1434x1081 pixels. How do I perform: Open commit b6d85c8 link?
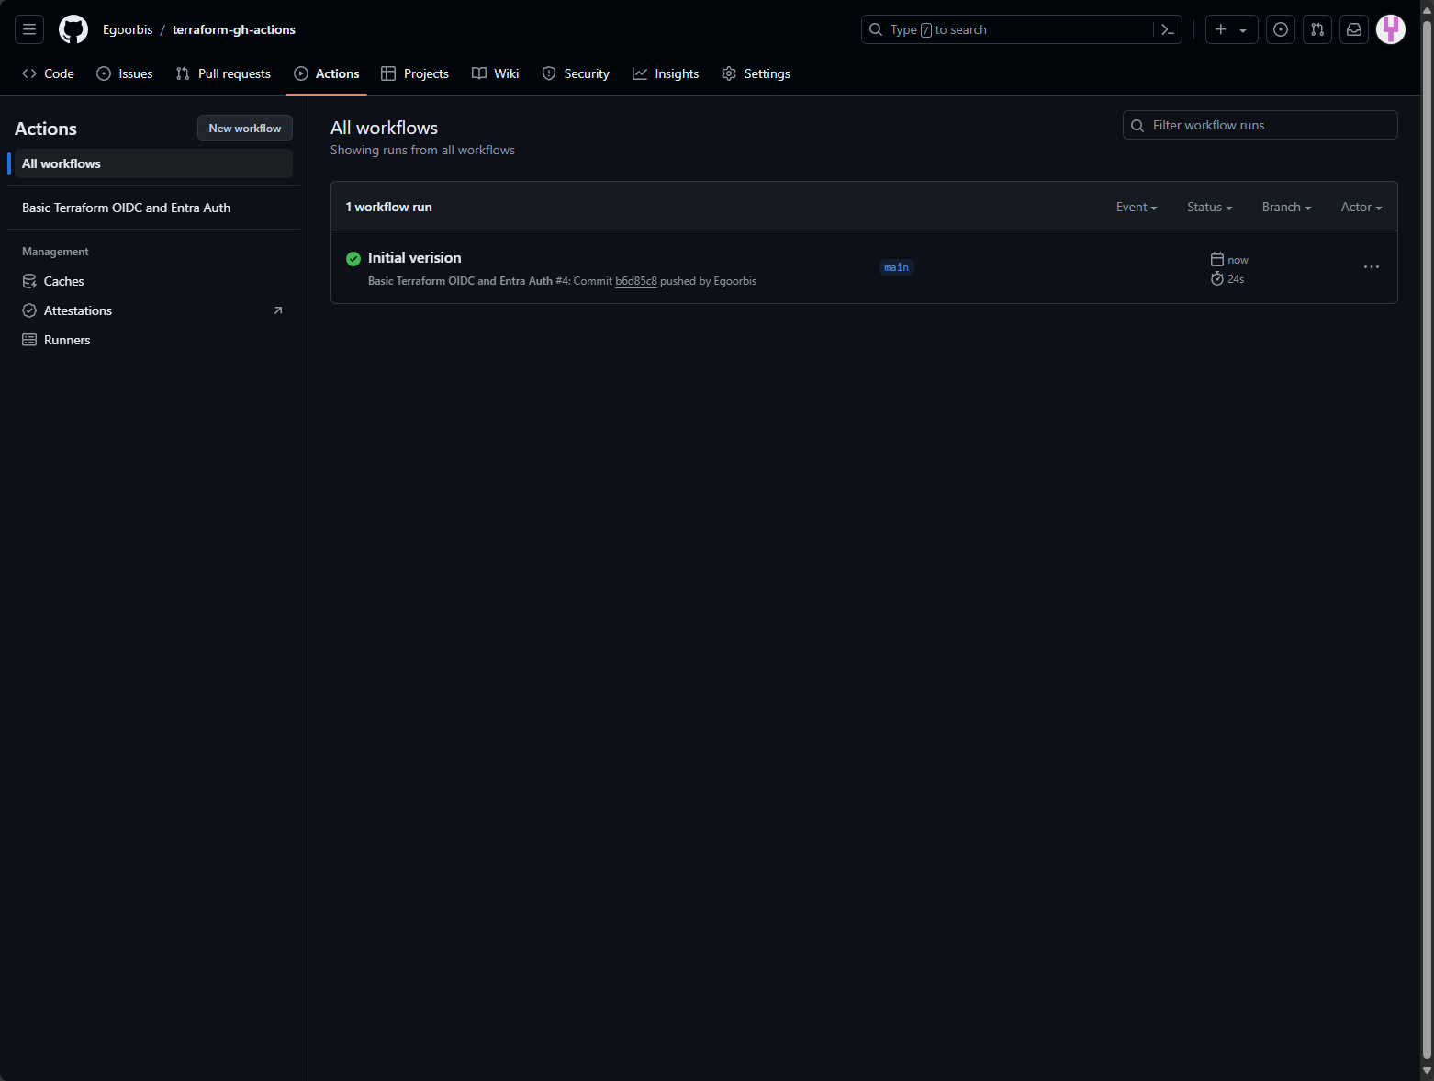point(635,281)
